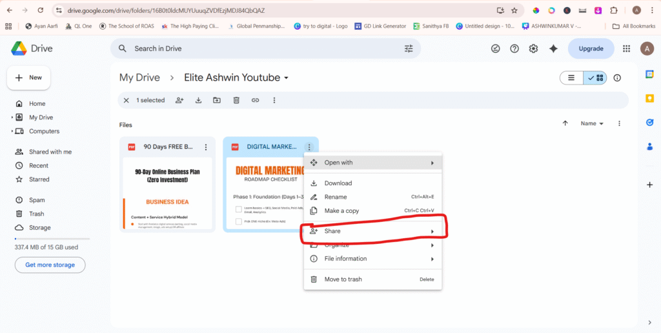Click the share icon in selection toolbar
Screen dimensions: 661x333
(179, 100)
